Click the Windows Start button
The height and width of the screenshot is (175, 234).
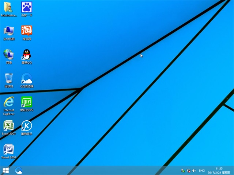[6, 170]
